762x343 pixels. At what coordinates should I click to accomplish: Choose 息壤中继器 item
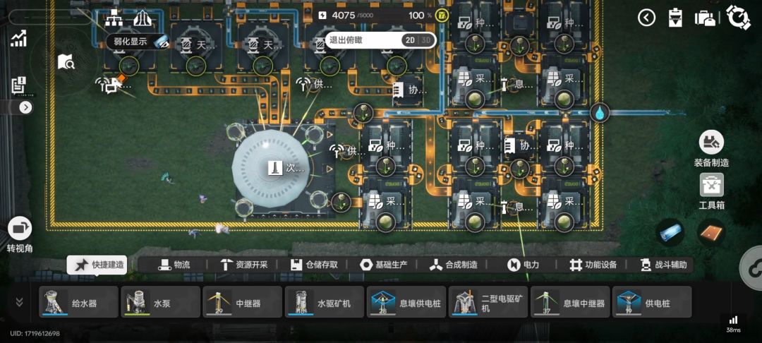tap(570, 302)
